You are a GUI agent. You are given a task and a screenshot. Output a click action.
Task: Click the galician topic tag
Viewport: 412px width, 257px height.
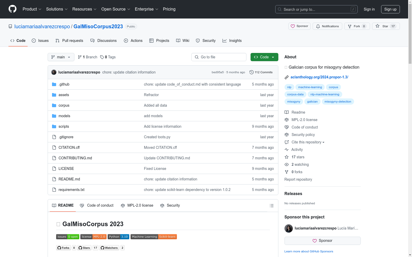[x=312, y=102]
